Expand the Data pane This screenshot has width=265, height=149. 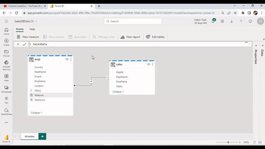(263, 46)
